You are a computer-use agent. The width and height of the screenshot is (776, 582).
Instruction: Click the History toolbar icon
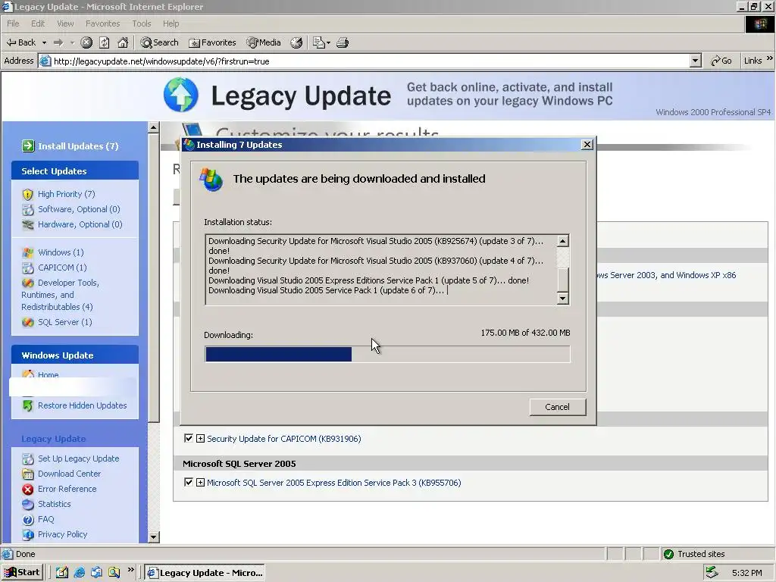[x=296, y=42]
